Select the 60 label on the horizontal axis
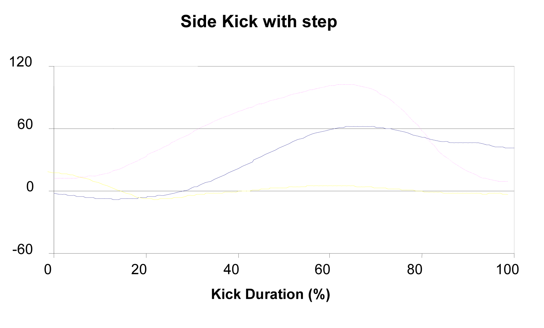 point(323,269)
